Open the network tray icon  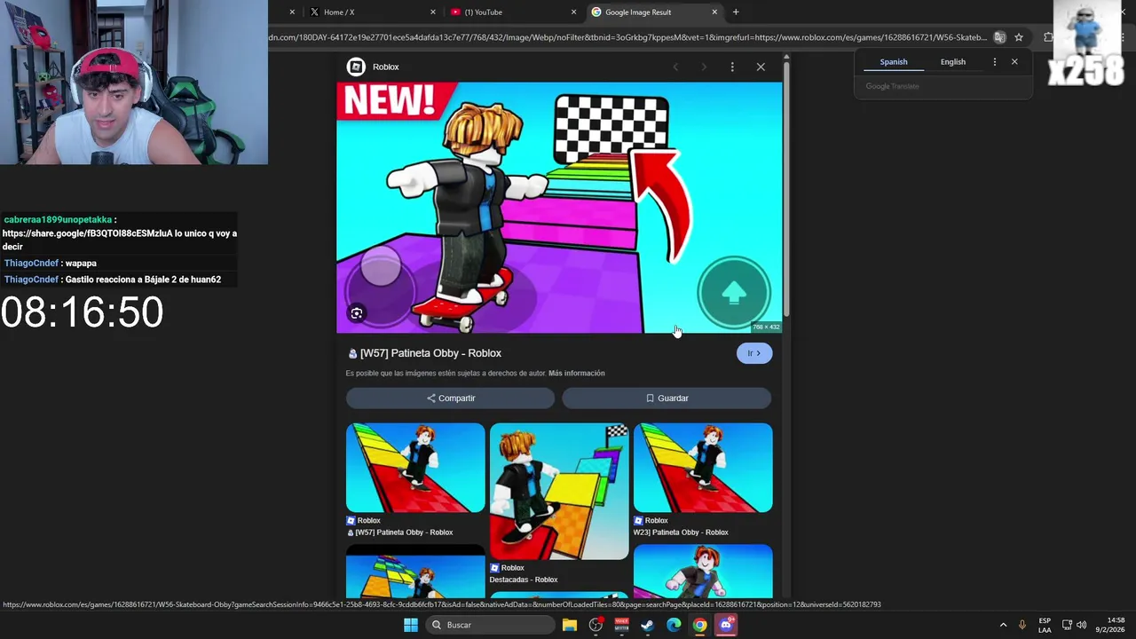tap(1067, 625)
